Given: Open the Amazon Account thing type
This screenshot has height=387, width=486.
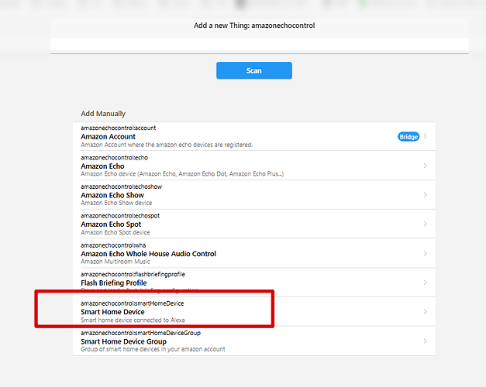Looking at the screenshot, I should (108, 137).
